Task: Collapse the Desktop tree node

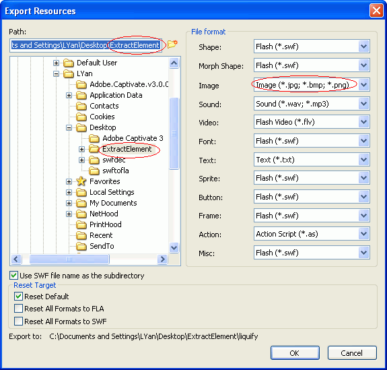Action: (69, 128)
